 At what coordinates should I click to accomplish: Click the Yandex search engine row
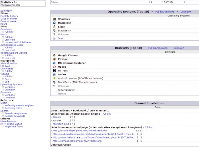click(57, 121)
